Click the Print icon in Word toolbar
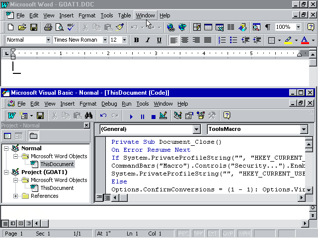Image resolution: width=318 pixels, height=238 pixels. click(x=48, y=27)
